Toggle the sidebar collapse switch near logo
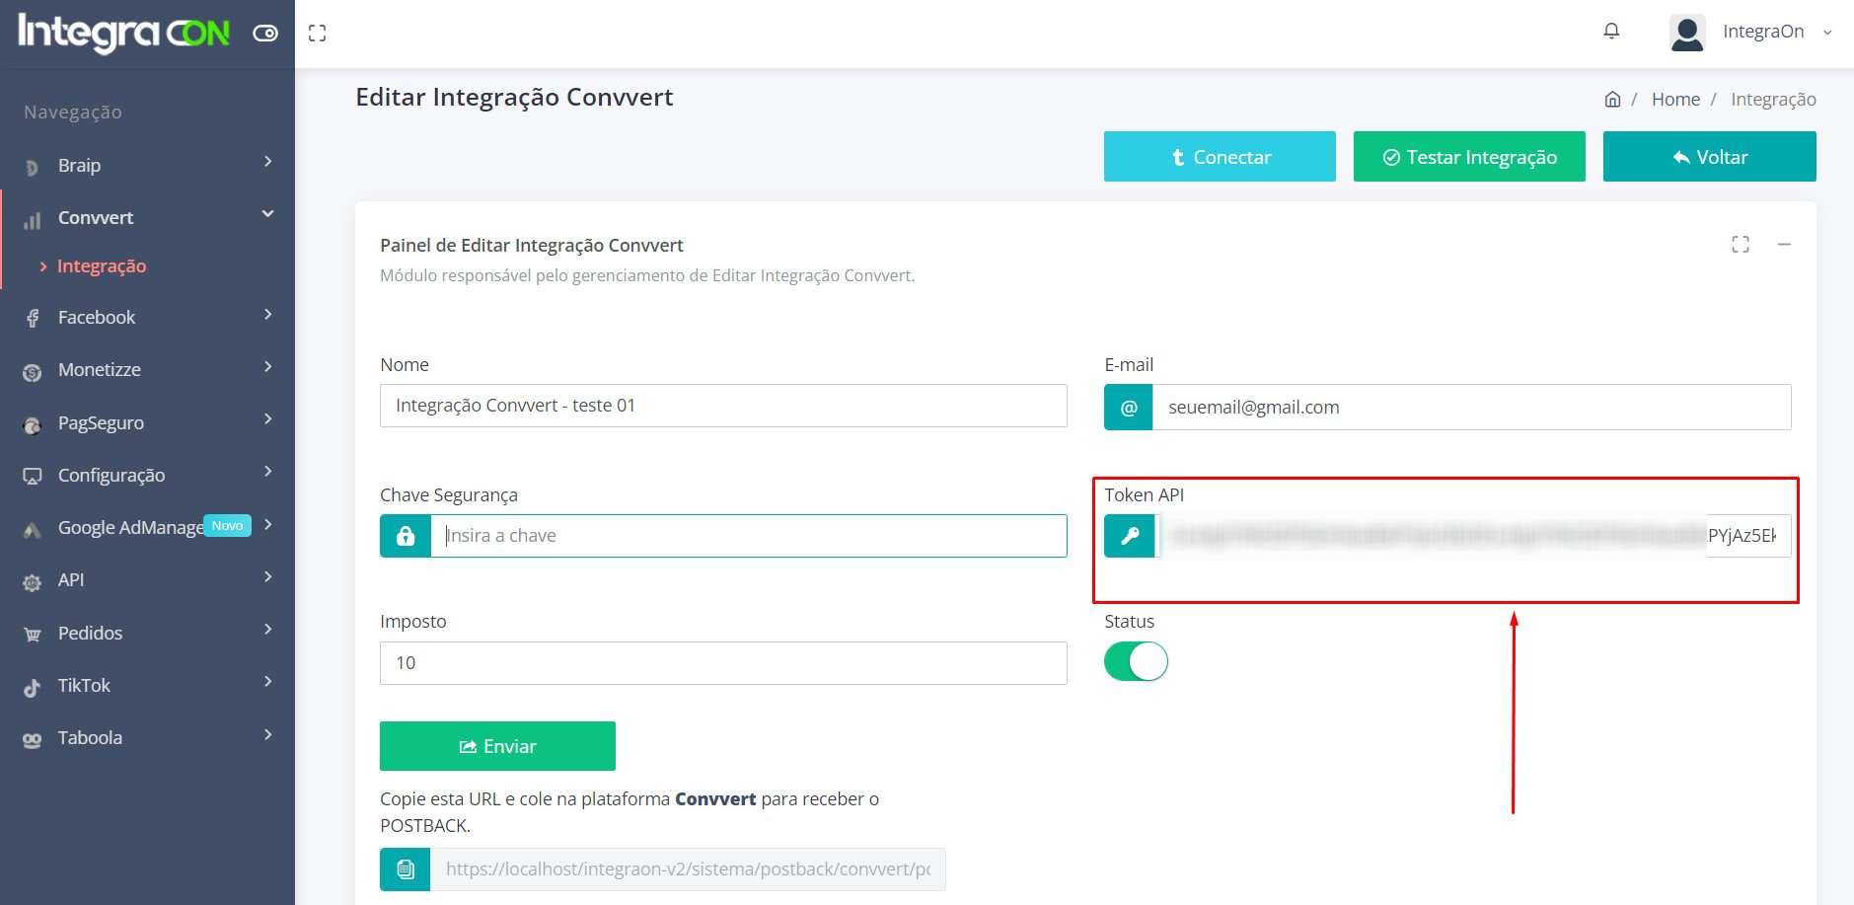Viewport: 1854px width, 905px height. pos(265,34)
